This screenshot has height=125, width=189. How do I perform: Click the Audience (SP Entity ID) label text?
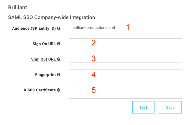tap(34, 28)
